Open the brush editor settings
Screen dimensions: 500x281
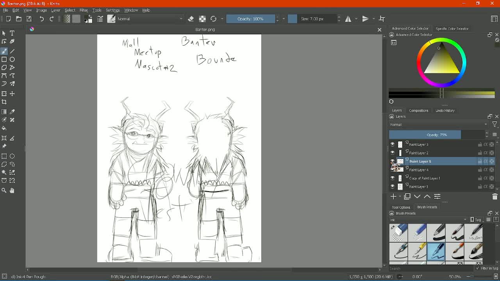pyautogui.click(x=100, y=19)
